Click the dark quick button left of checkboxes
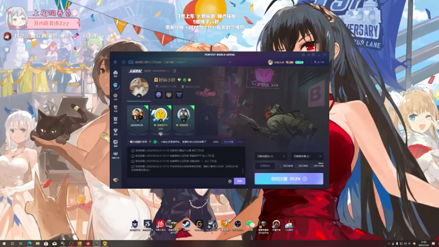The width and height of the screenshot is (439, 247). 265,166
